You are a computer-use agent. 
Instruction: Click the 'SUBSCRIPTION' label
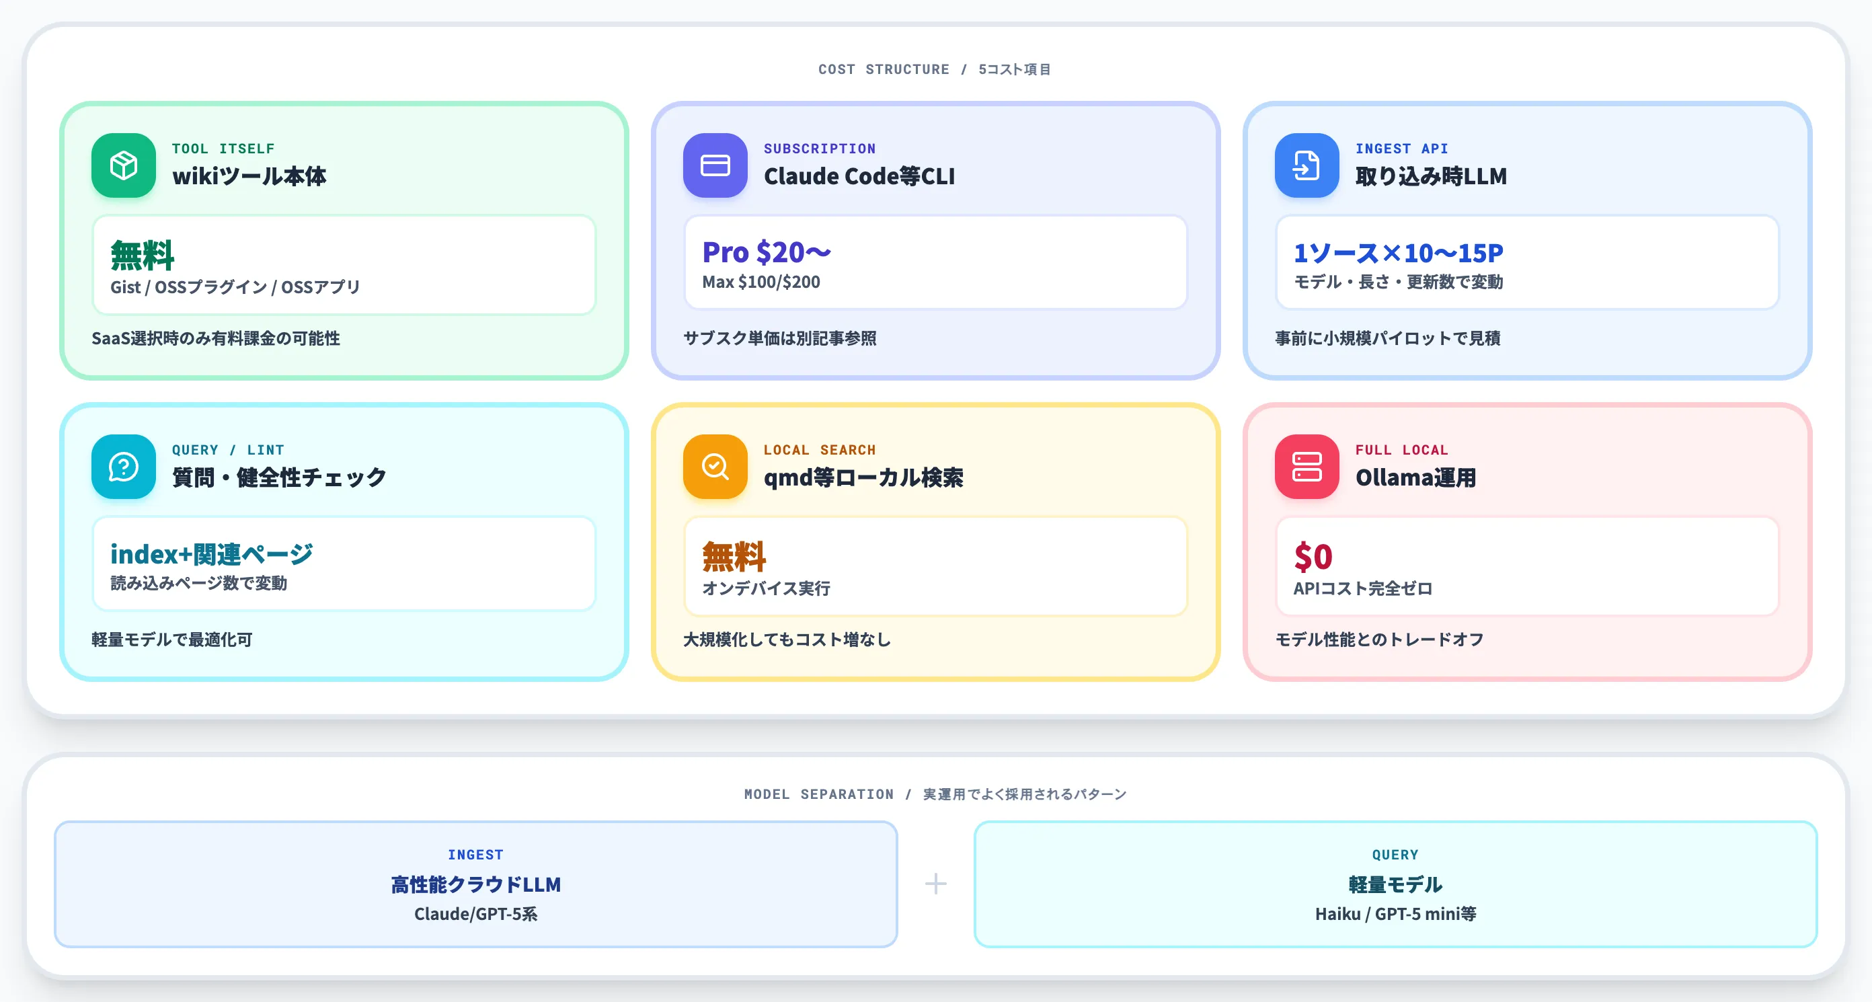pyautogui.click(x=820, y=148)
